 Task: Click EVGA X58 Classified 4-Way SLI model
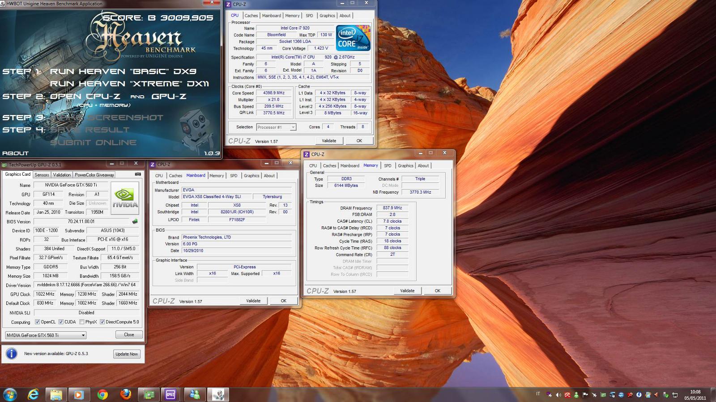click(216, 197)
